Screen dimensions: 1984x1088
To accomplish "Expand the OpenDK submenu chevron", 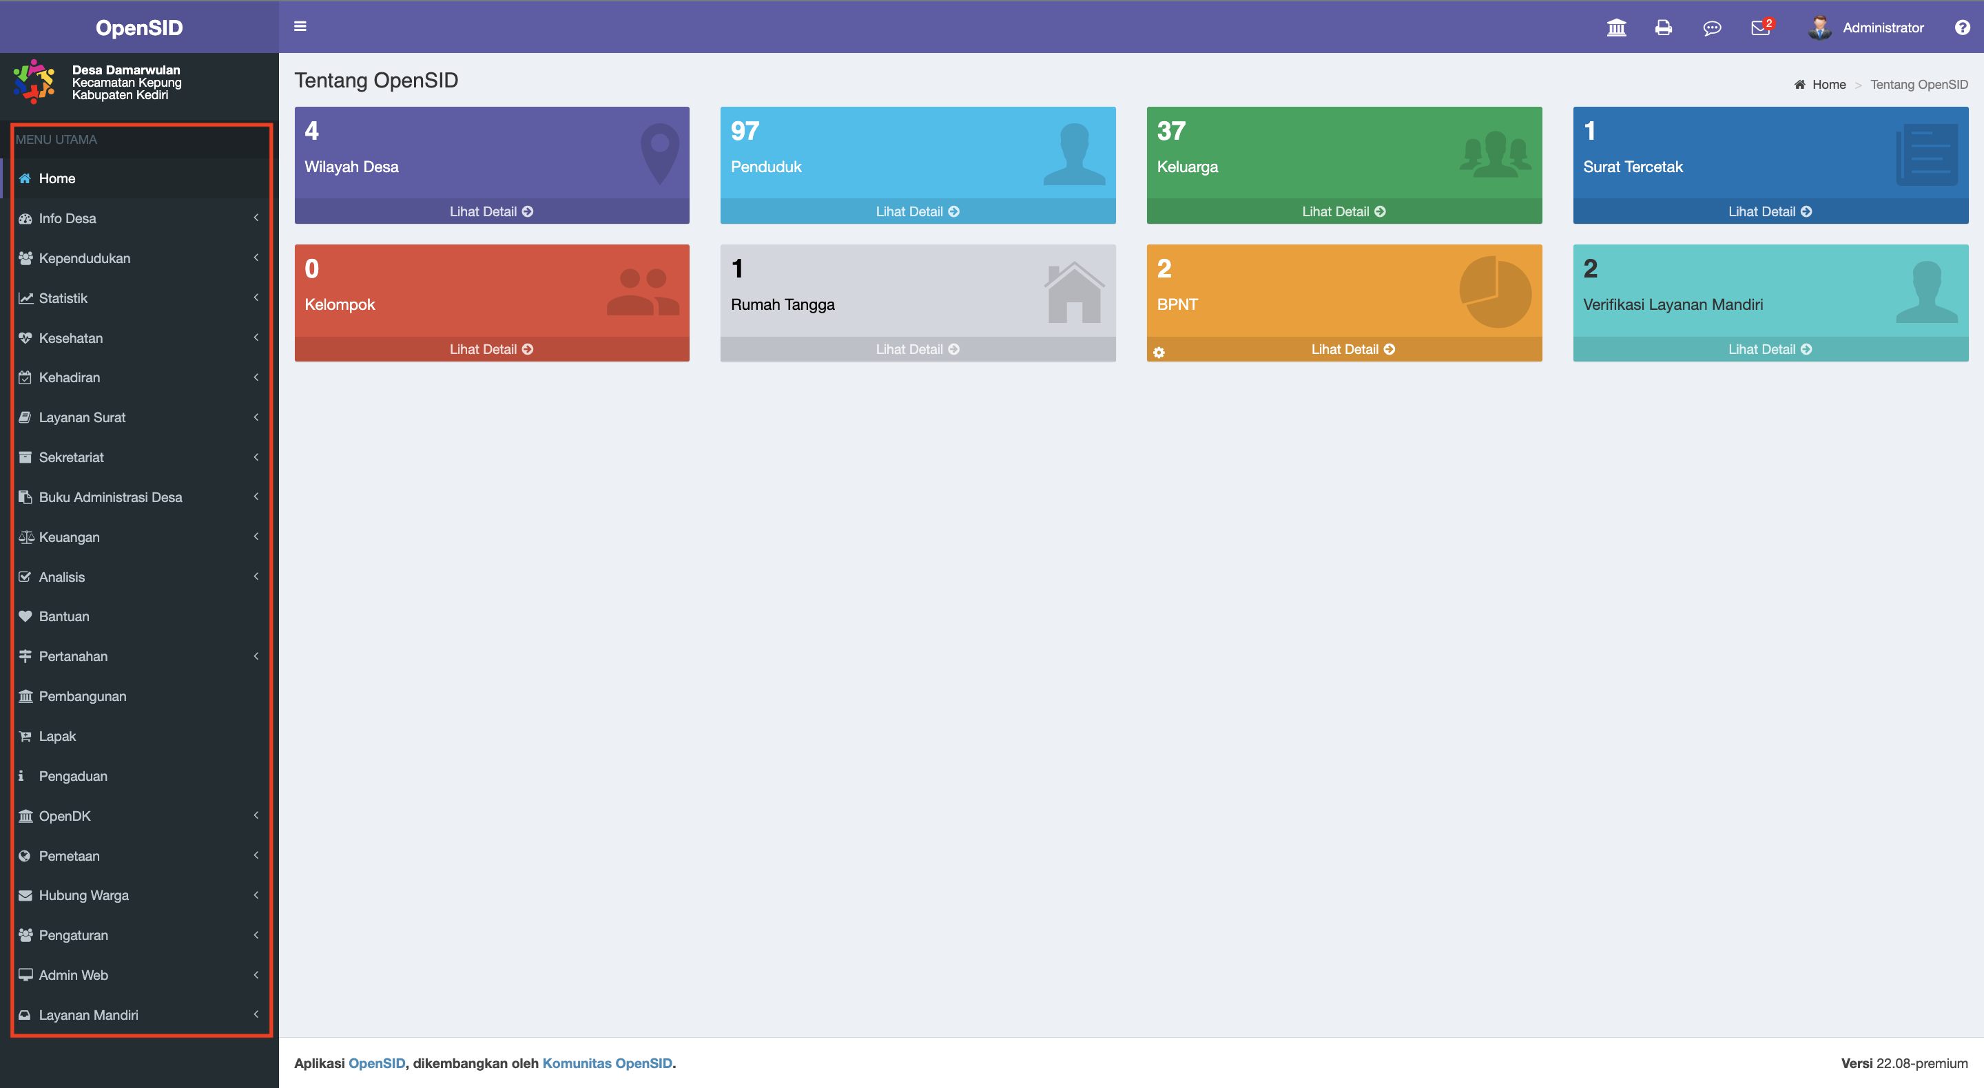I will click(256, 815).
